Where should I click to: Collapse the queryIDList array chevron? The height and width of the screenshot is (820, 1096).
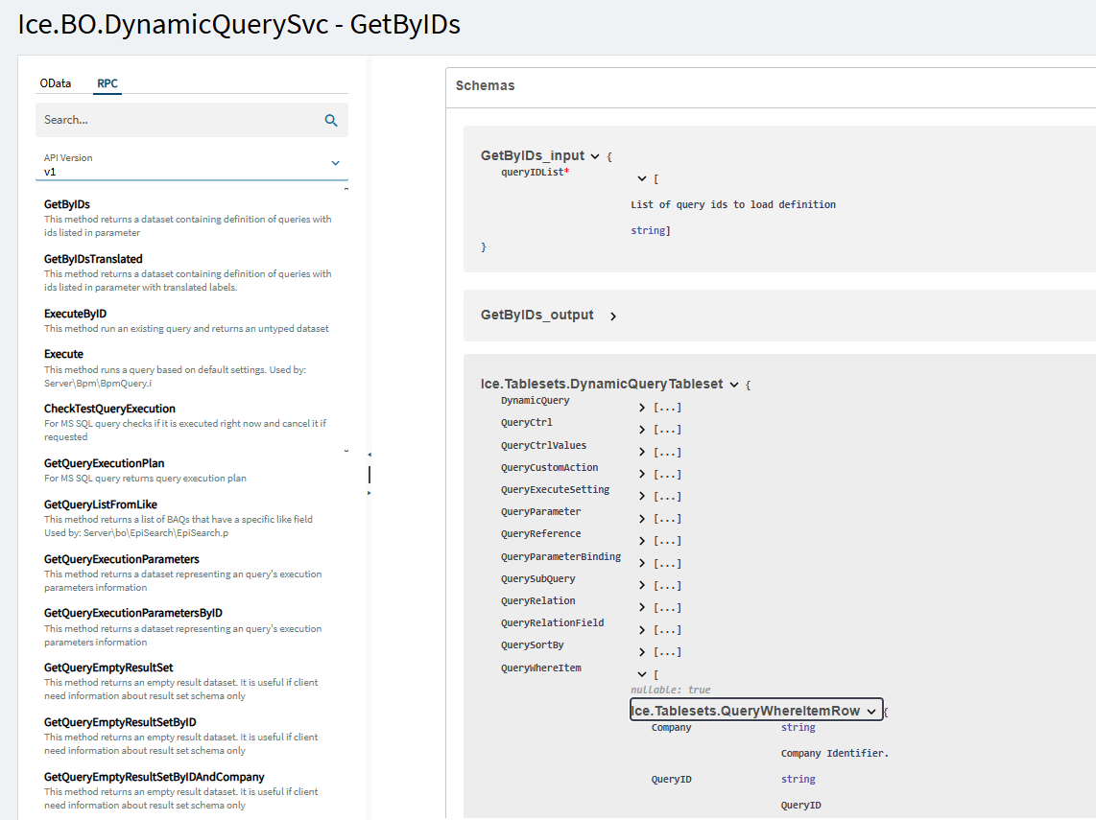[642, 178]
